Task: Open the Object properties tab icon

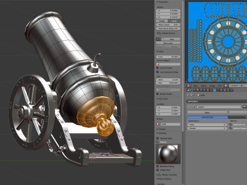Action: tap(208, 90)
